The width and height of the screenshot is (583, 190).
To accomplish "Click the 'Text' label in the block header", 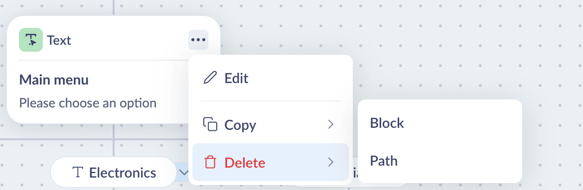I will pyautogui.click(x=59, y=40).
